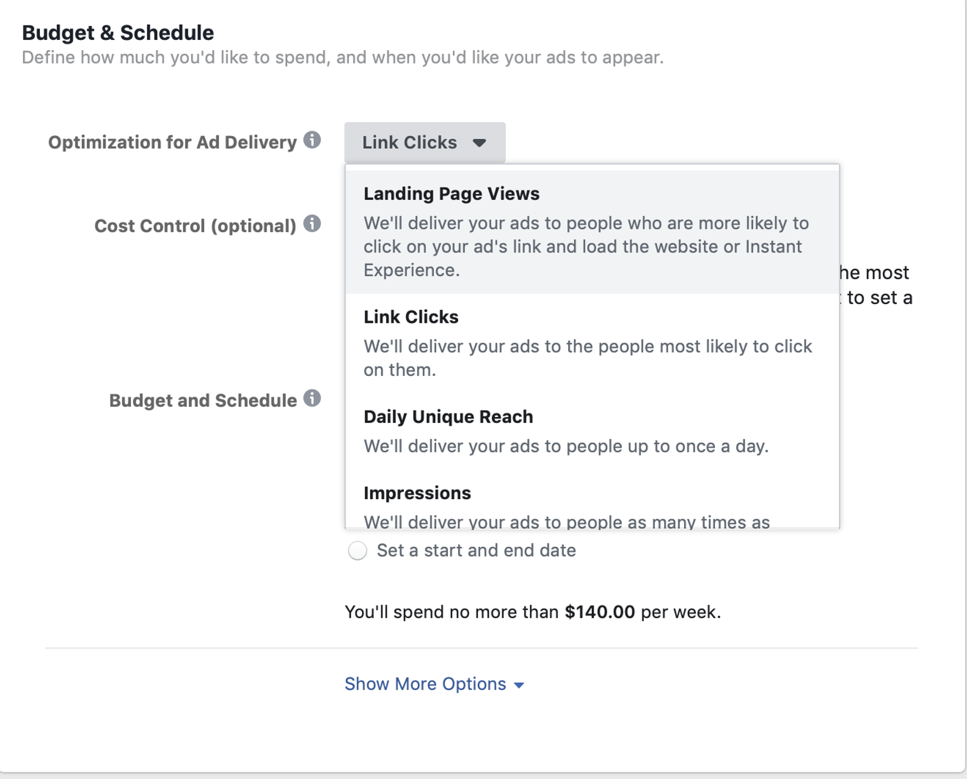Select Link Clicks from the dropdown list
Image resolution: width=967 pixels, height=779 pixels.
point(592,343)
